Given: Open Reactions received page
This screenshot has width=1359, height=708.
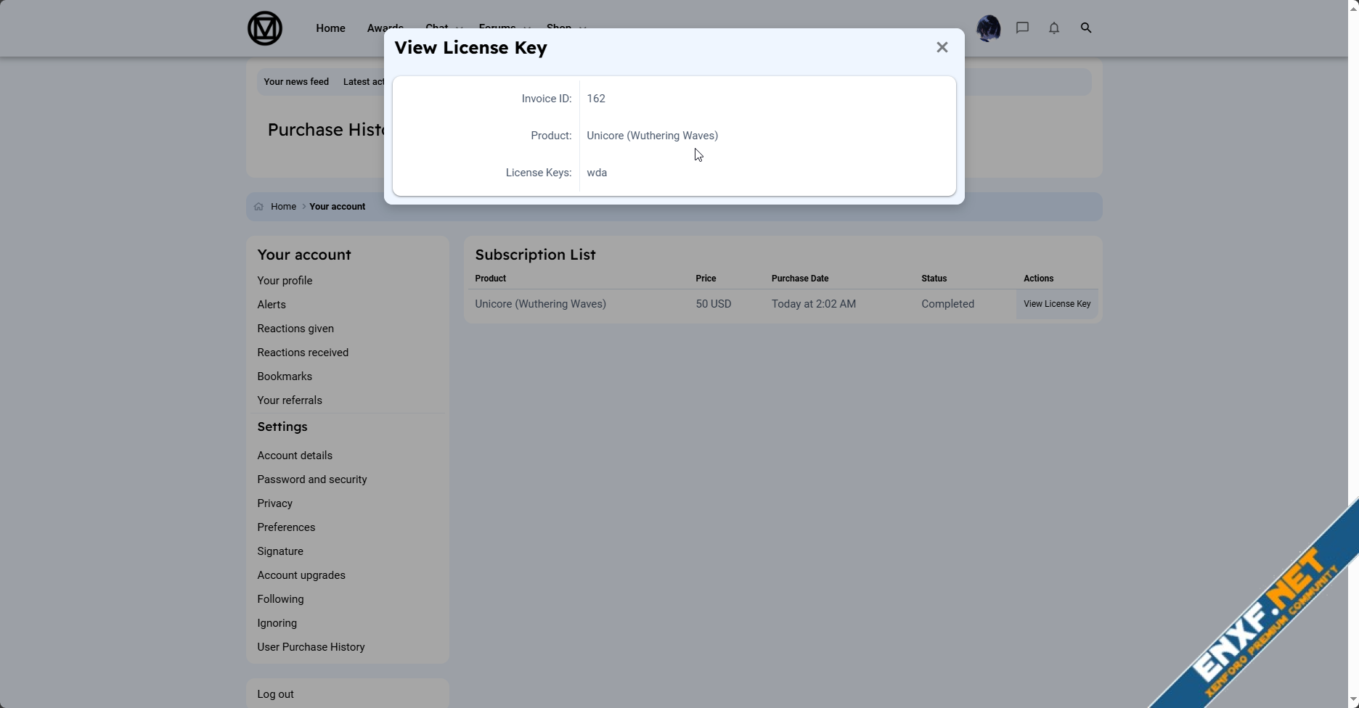Looking at the screenshot, I should [x=303, y=353].
